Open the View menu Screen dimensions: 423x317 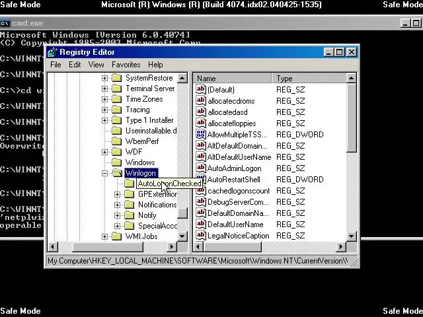(96, 65)
